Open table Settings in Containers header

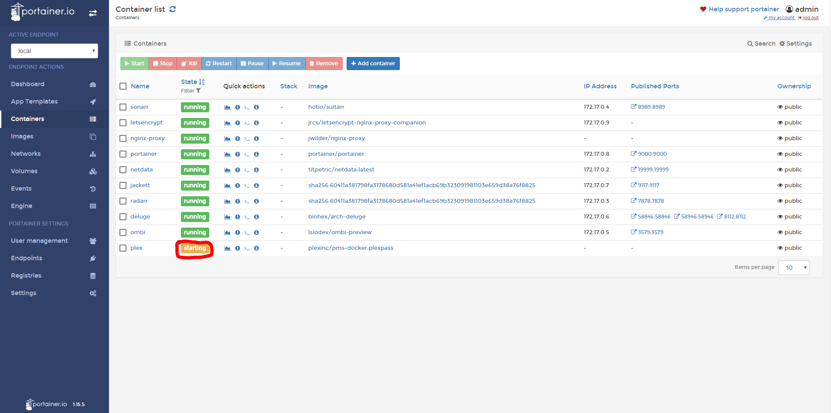point(796,44)
